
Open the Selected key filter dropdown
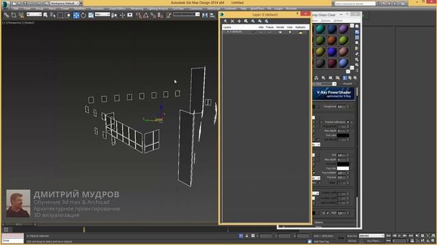371,236
